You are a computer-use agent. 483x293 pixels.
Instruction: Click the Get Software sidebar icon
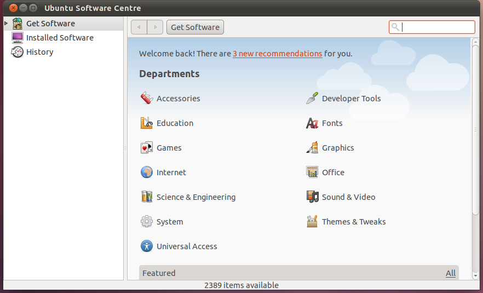coord(18,24)
